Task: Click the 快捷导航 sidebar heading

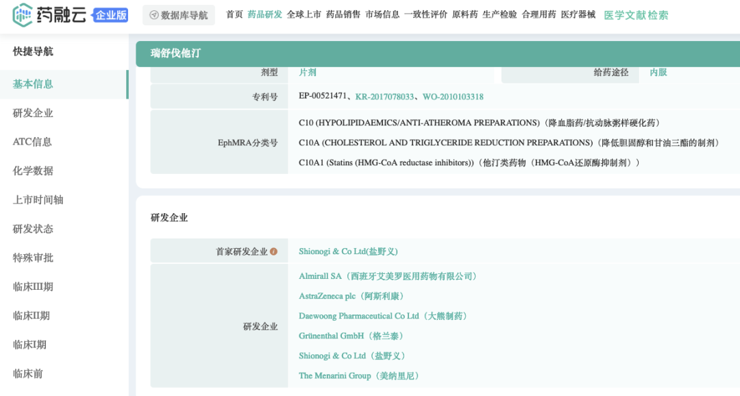Action: (33, 51)
